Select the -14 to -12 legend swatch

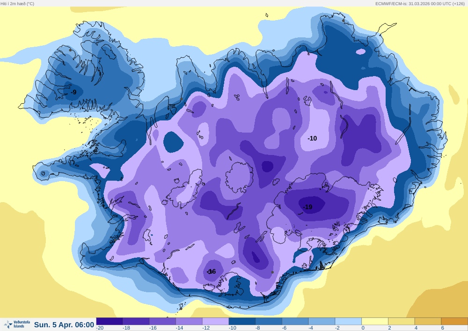pos(189,321)
